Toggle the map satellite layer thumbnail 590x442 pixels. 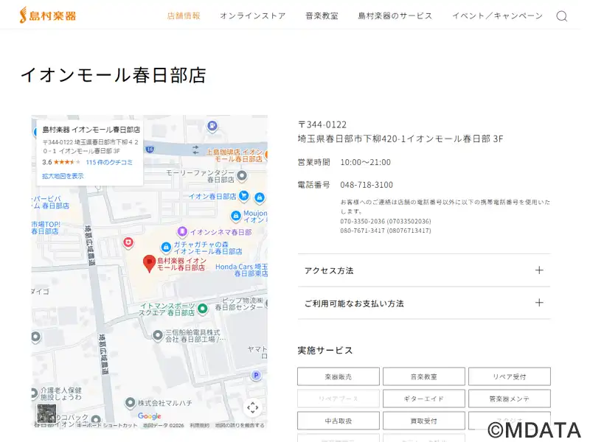[46, 413]
